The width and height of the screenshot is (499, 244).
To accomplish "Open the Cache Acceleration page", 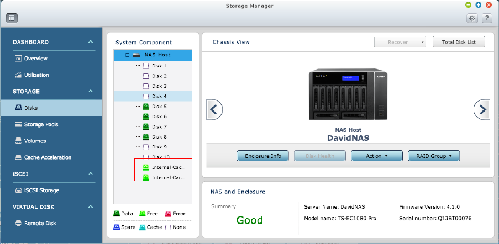I will pos(48,157).
